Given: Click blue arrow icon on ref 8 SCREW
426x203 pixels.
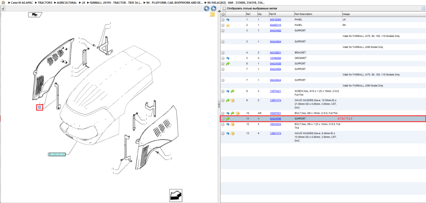Looking at the screenshot, I should coord(227,91).
